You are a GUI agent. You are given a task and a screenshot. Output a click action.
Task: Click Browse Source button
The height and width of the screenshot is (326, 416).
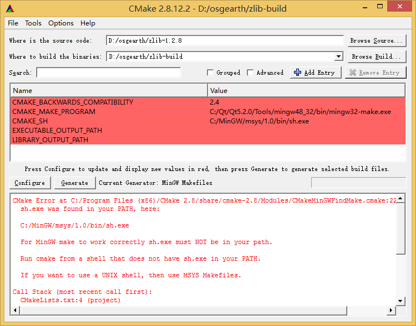pos(377,40)
